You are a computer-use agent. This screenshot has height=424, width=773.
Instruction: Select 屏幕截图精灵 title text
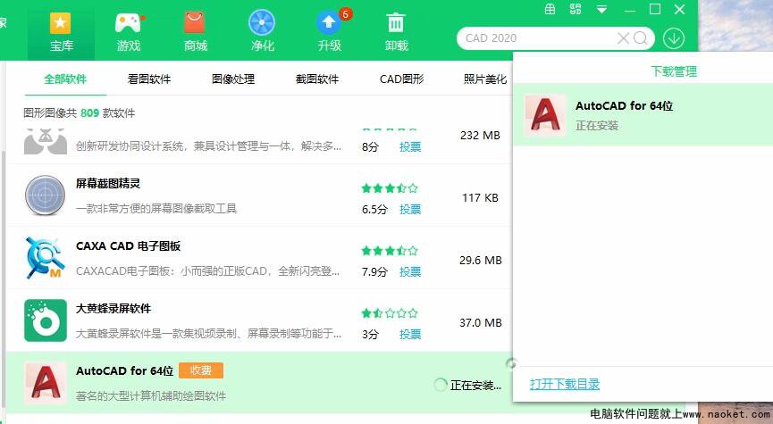108,184
